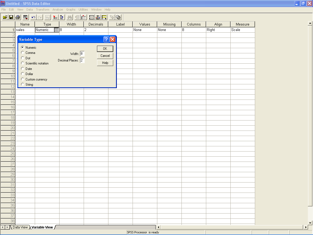
Task: Close the Variable Type dialog with X
Action: point(112,39)
